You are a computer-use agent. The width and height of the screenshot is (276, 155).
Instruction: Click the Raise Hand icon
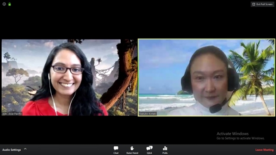click(132, 148)
